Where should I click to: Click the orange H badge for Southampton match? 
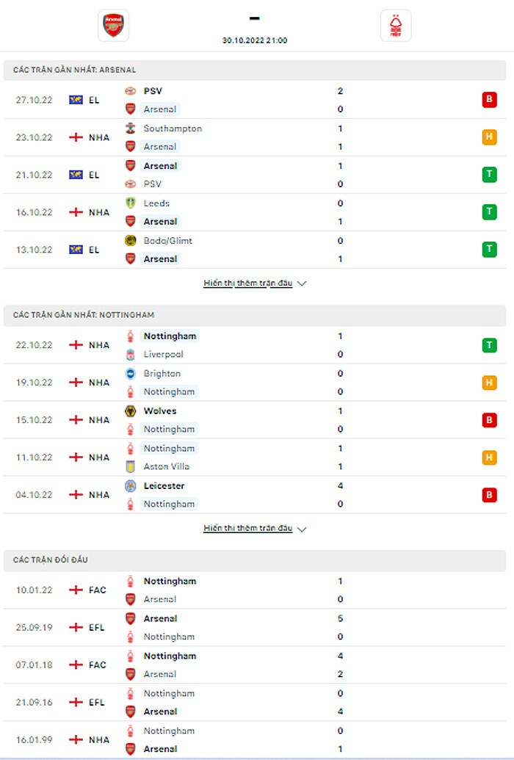489,137
